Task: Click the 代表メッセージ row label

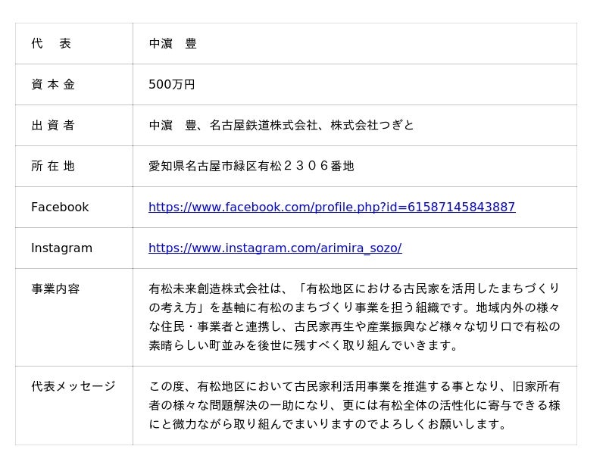Action: (x=73, y=386)
